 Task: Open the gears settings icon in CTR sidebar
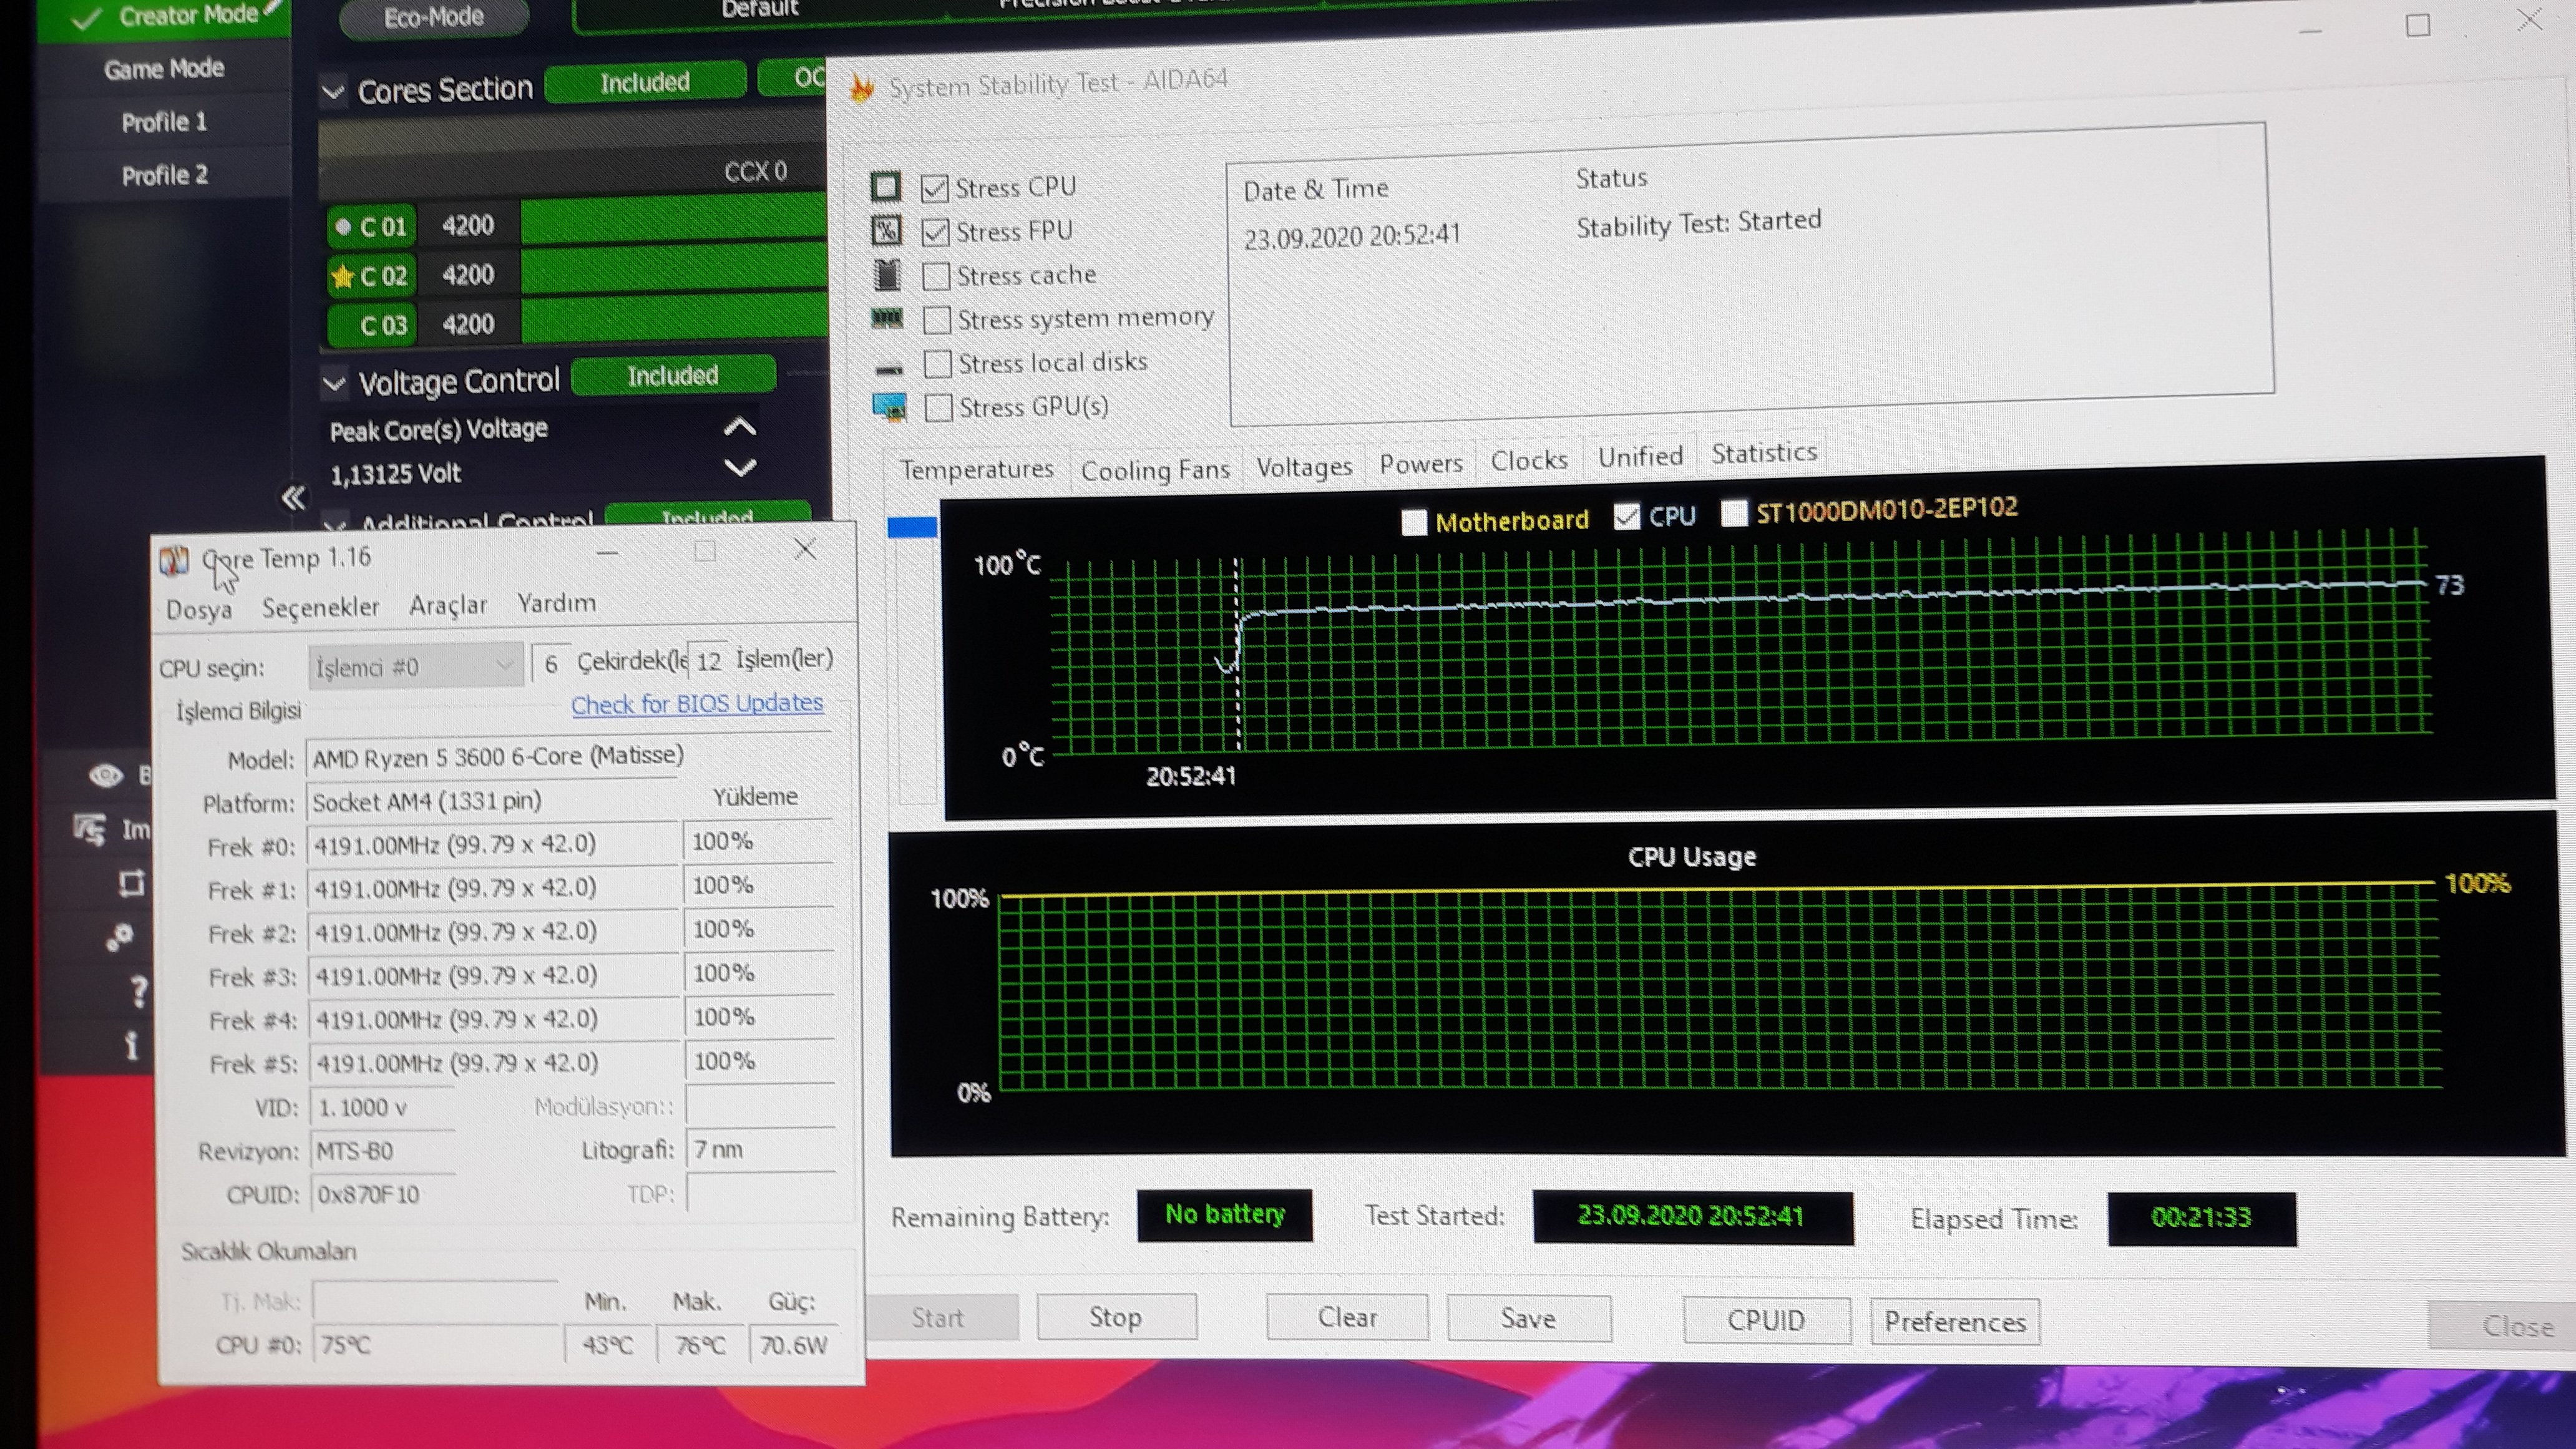click(120, 937)
